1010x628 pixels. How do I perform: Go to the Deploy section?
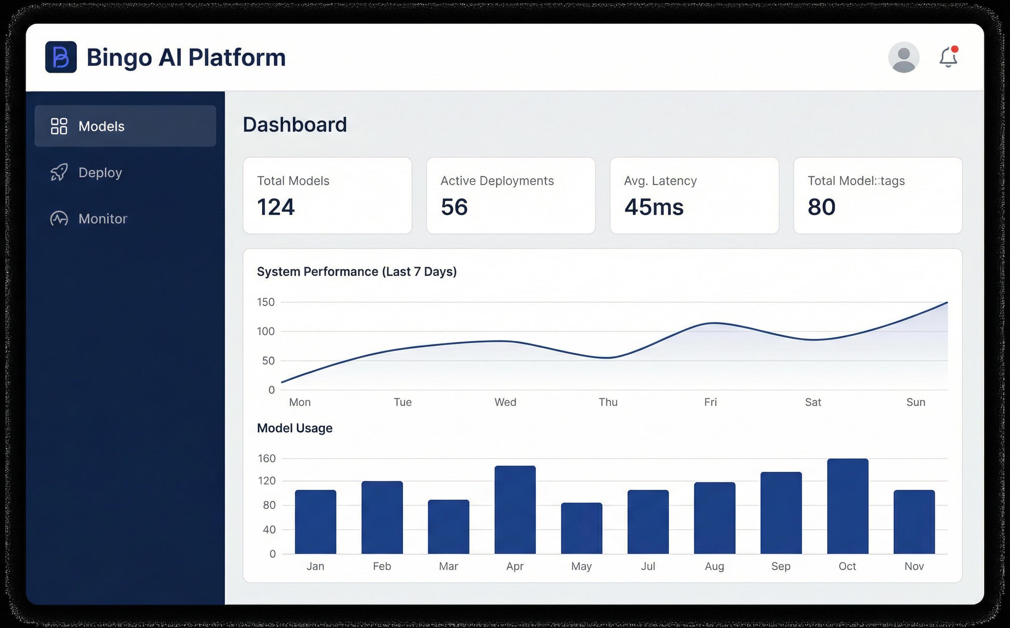100,172
